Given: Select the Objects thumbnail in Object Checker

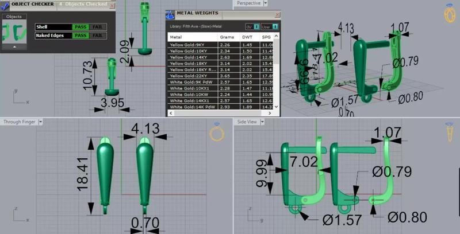Looking at the screenshot, I should tap(14, 31).
